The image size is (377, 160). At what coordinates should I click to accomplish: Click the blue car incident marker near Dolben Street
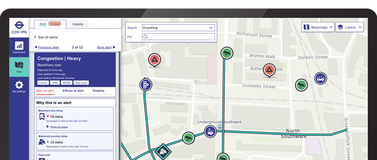click(320, 78)
